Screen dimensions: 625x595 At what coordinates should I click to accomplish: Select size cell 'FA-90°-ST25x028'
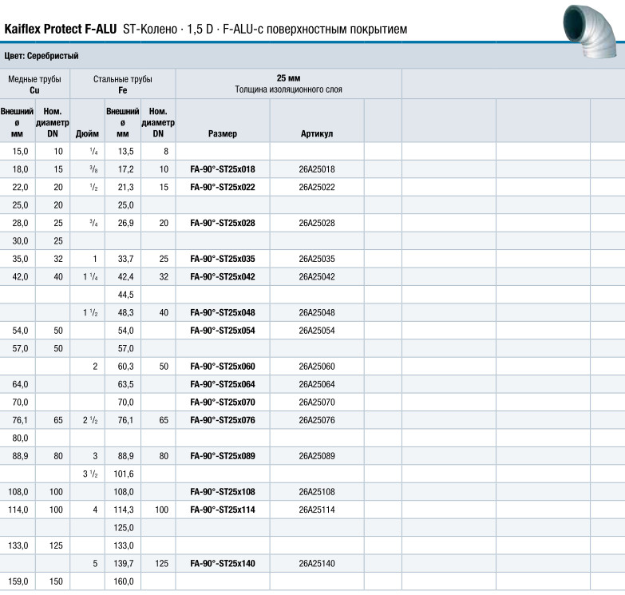point(223,223)
